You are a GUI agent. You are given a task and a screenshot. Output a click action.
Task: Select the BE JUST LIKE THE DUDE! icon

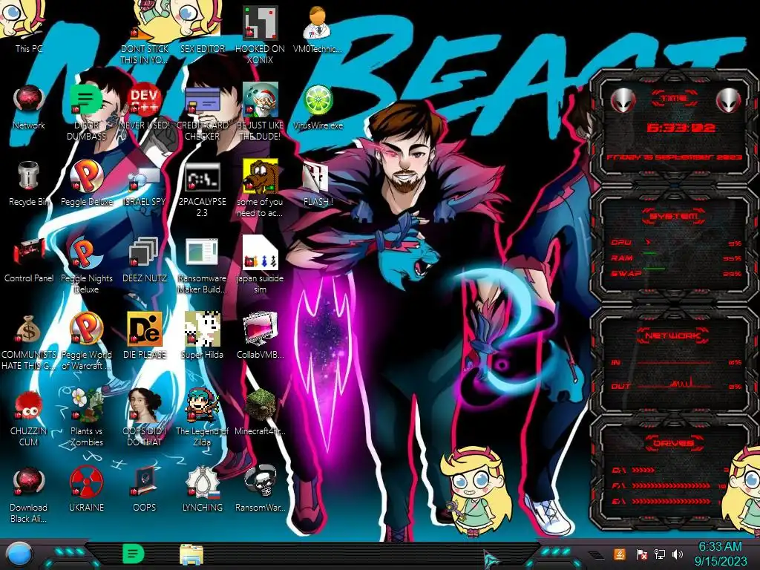click(261, 111)
